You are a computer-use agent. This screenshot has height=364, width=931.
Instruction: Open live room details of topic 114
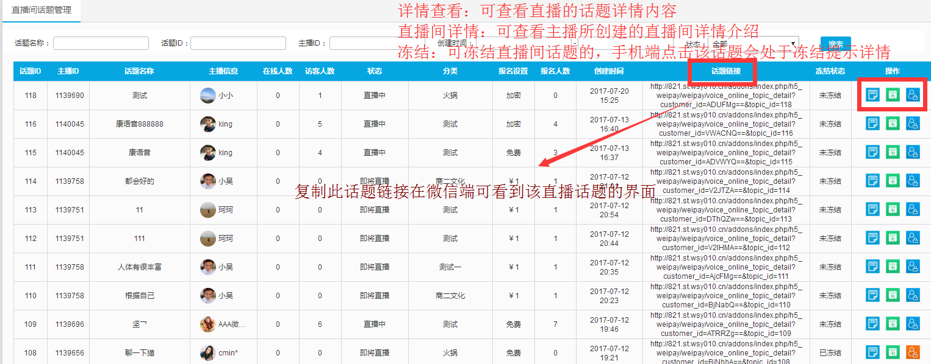coord(893,181)
